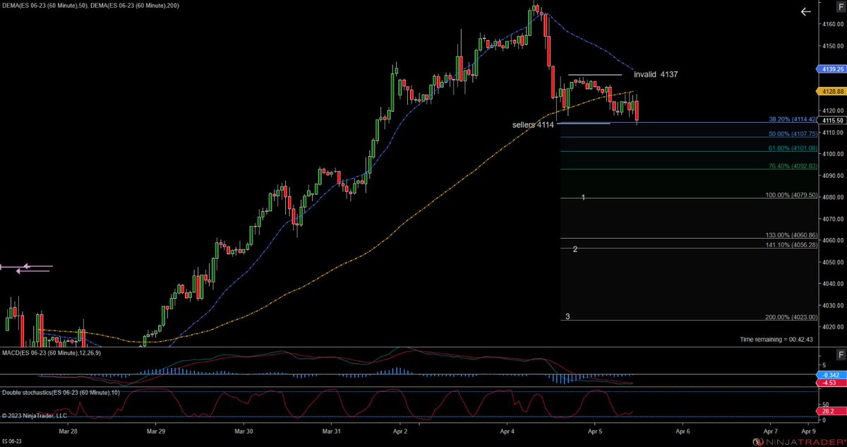This screenshot has height=447, width=847.
Task: Click the '2' label beside the 141.10% Fibonacci line
Action: (x=575, y=249)
